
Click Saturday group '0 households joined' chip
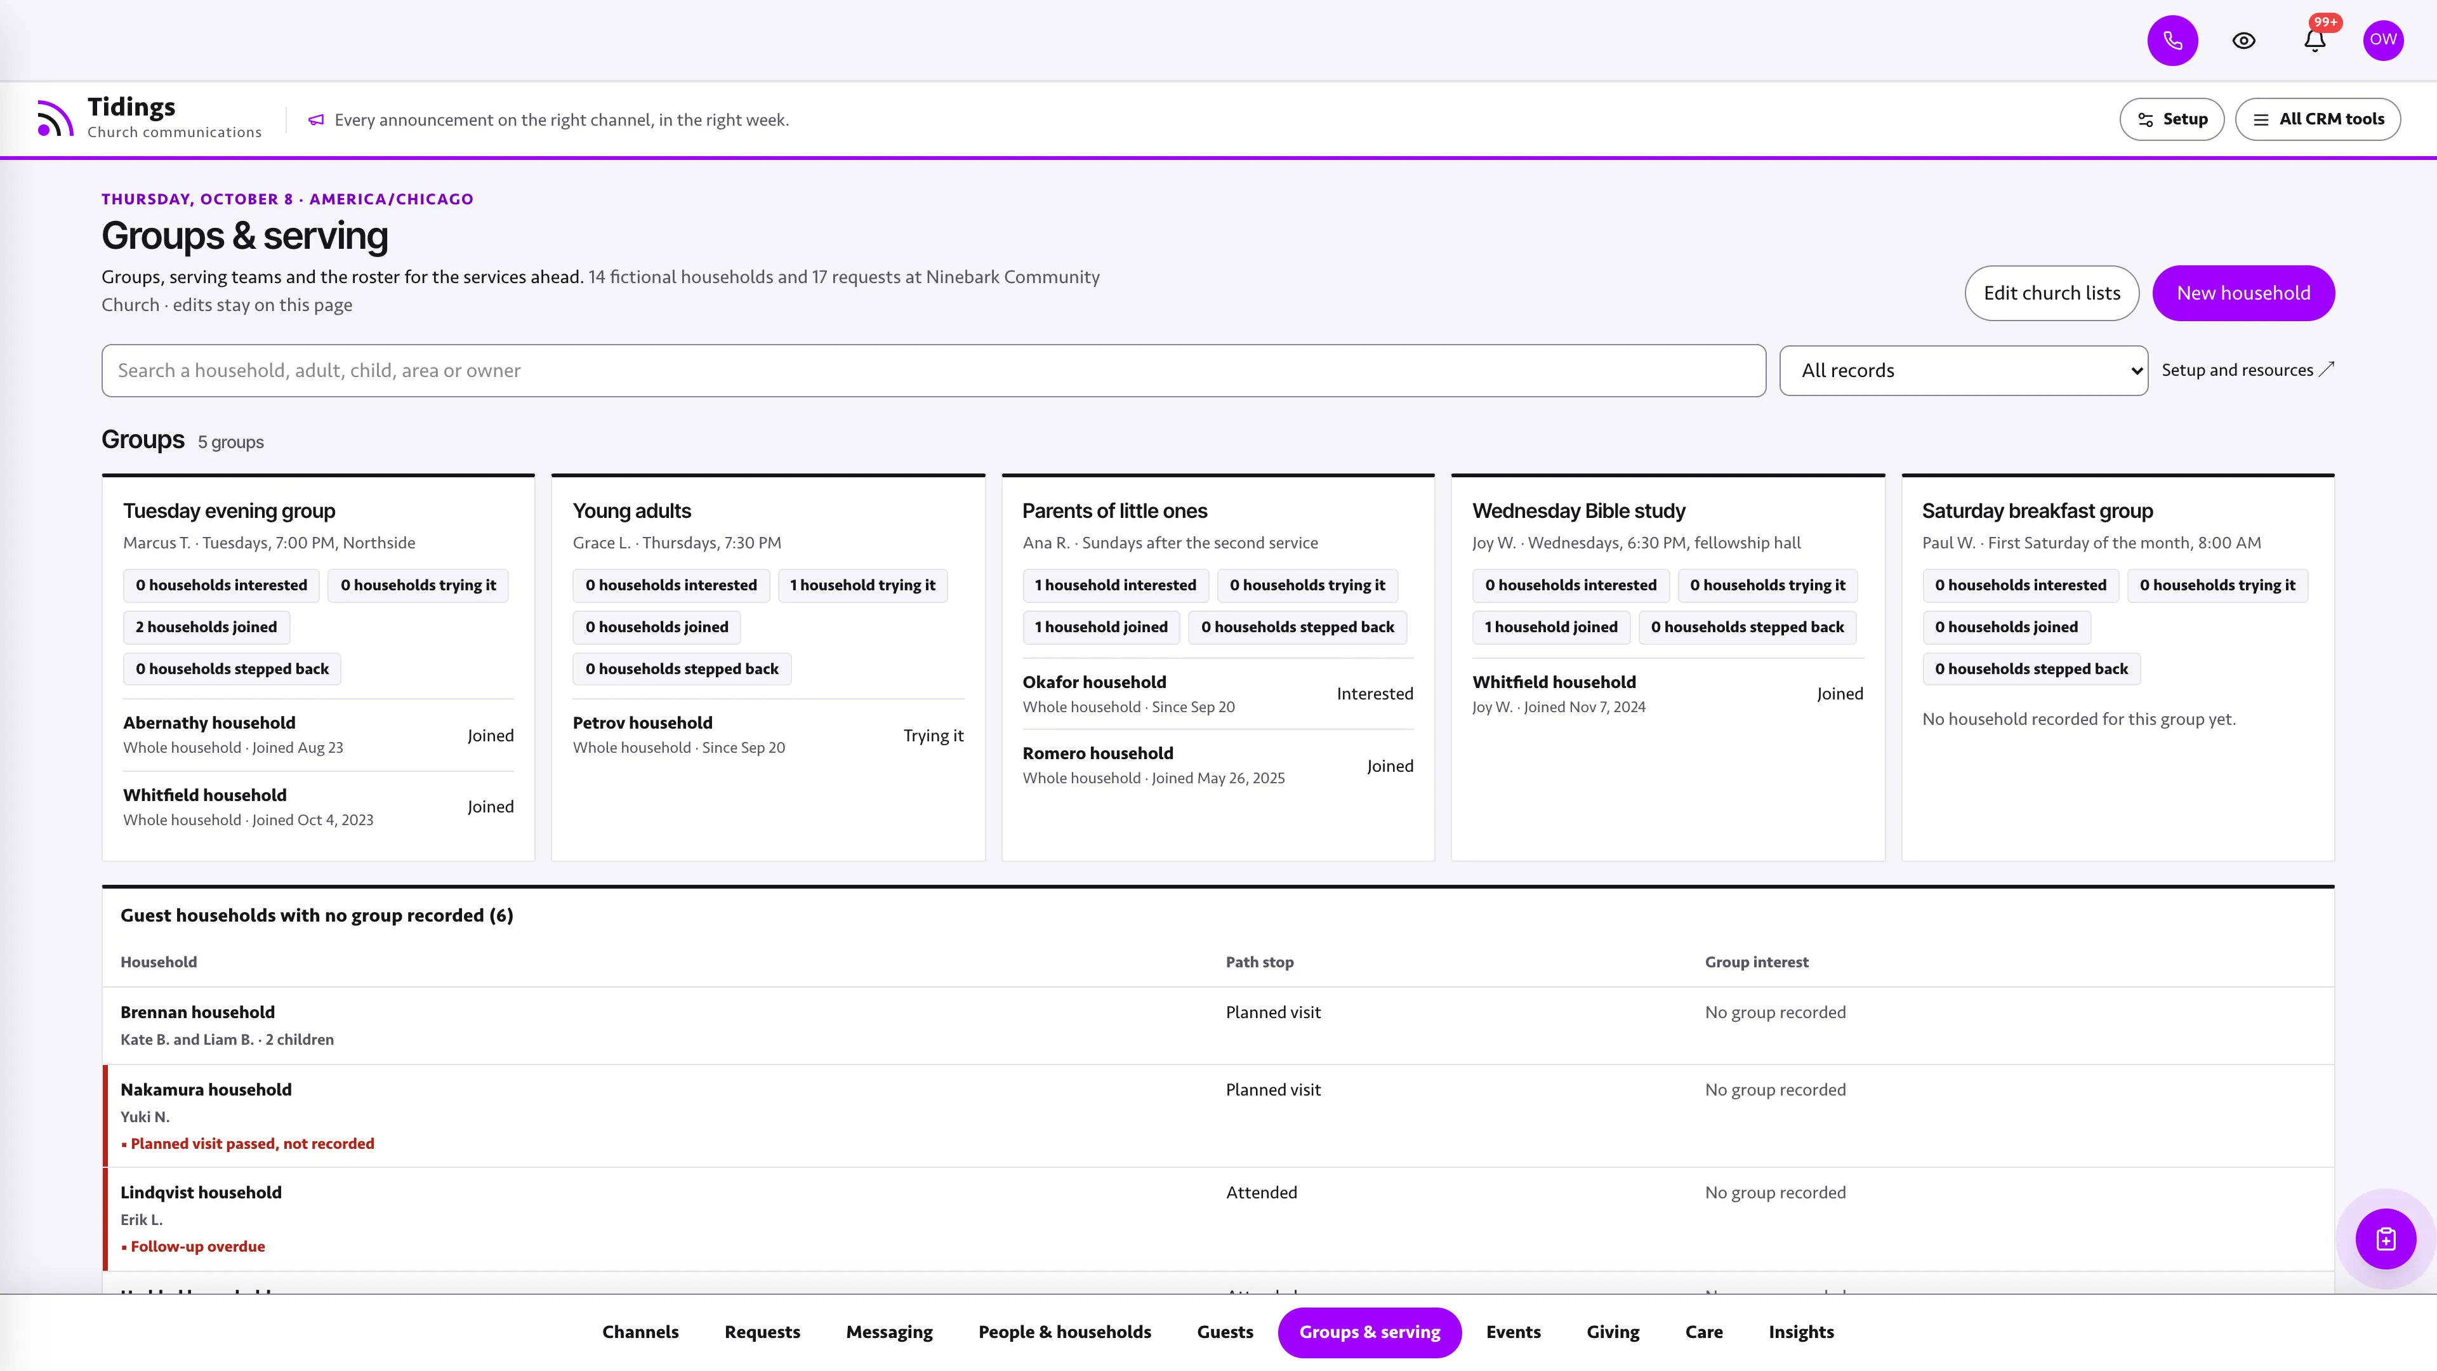tap(2005, 627)
